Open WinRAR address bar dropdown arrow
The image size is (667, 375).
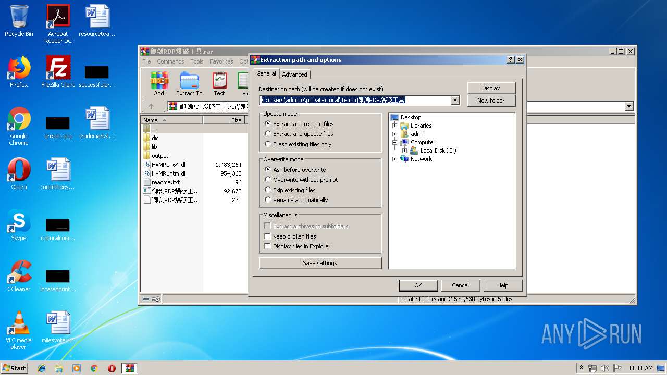pos(629,106)
